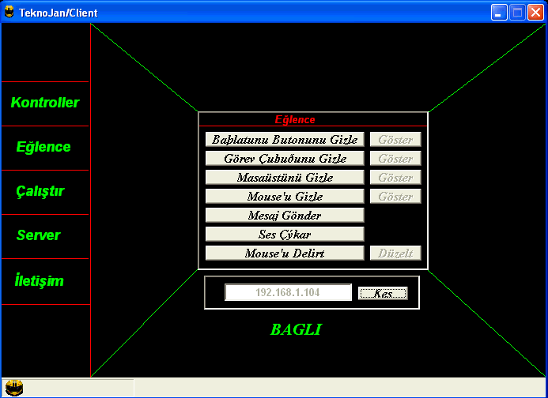Click the IP address field showing 192.168.1.104

pos(288,293)
